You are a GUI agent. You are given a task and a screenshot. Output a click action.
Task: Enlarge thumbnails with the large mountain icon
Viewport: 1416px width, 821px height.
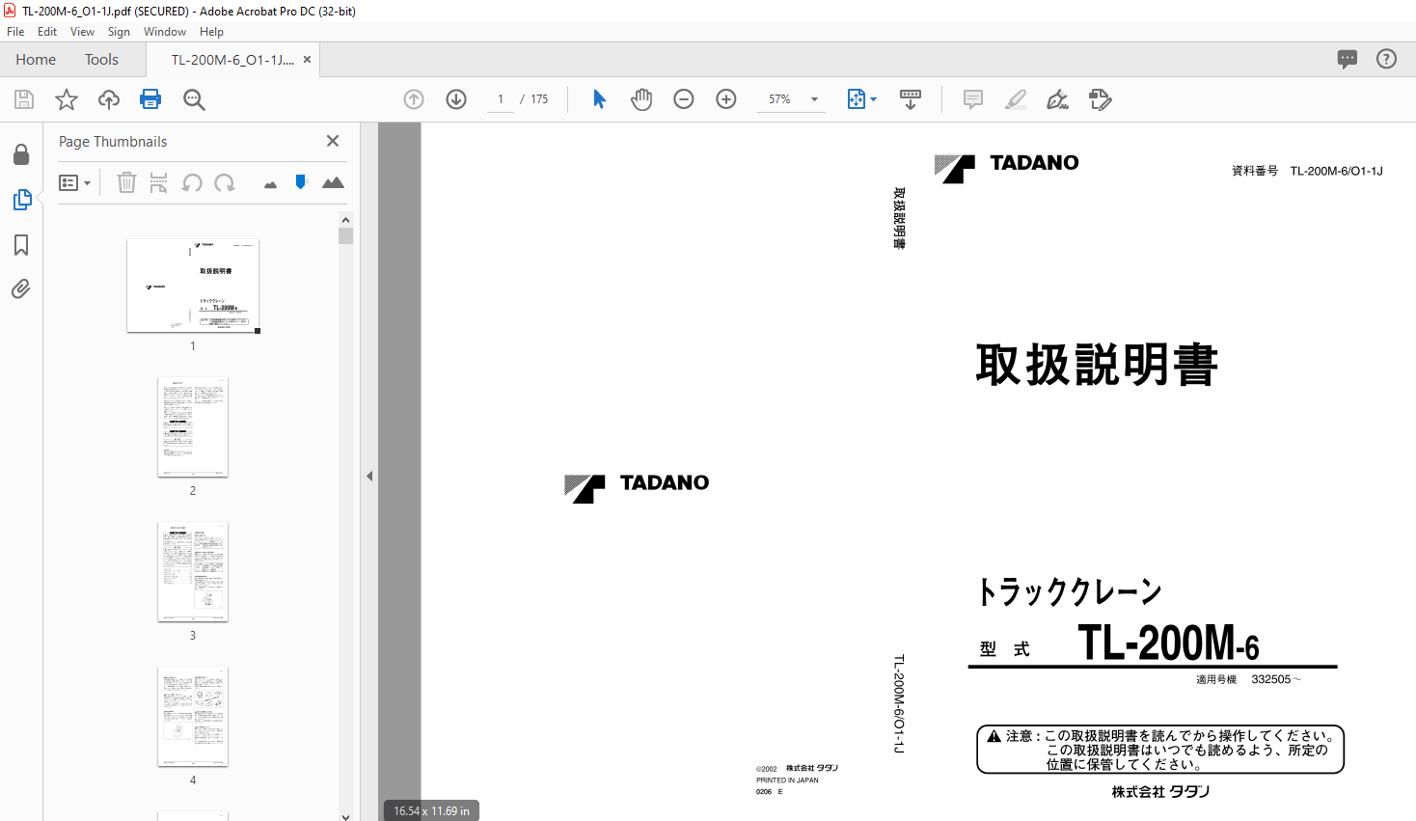pyautogui.click(x=333, y=182)
